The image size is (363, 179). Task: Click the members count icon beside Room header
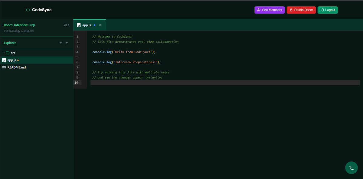click(x=65, y=25)
